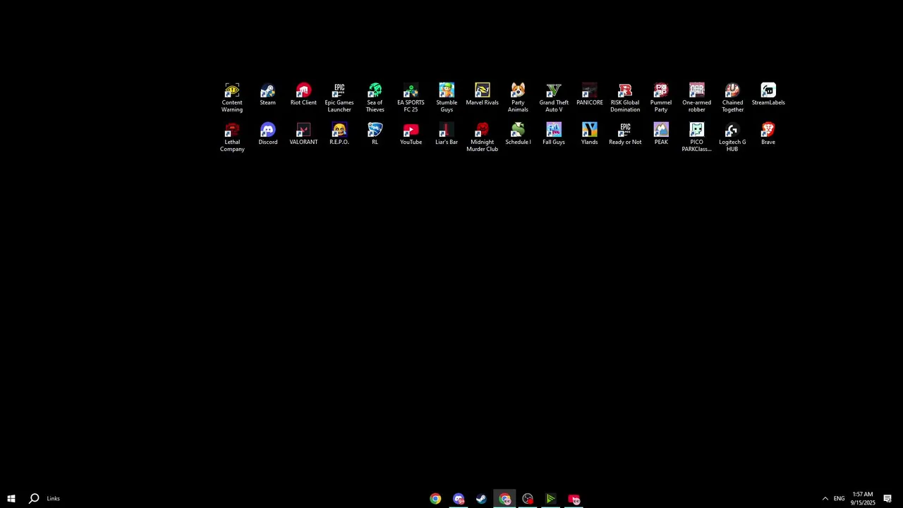Select the Brave browser desktop icon
Viewport: 903px width, 508px height.
768,134
